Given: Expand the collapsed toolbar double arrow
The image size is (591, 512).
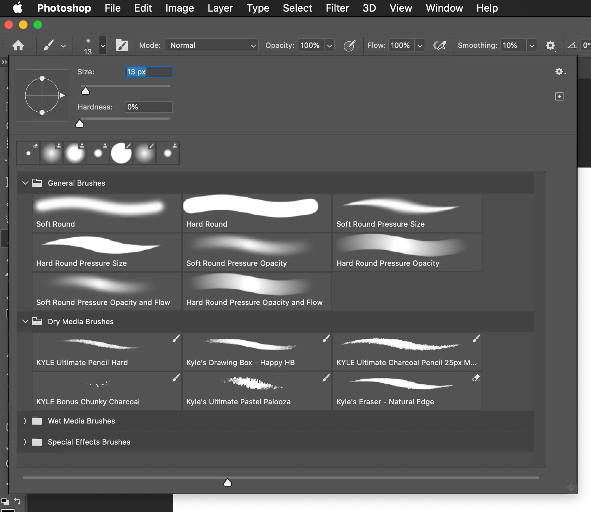Looking at the screenshot, I should click(4, 62).
